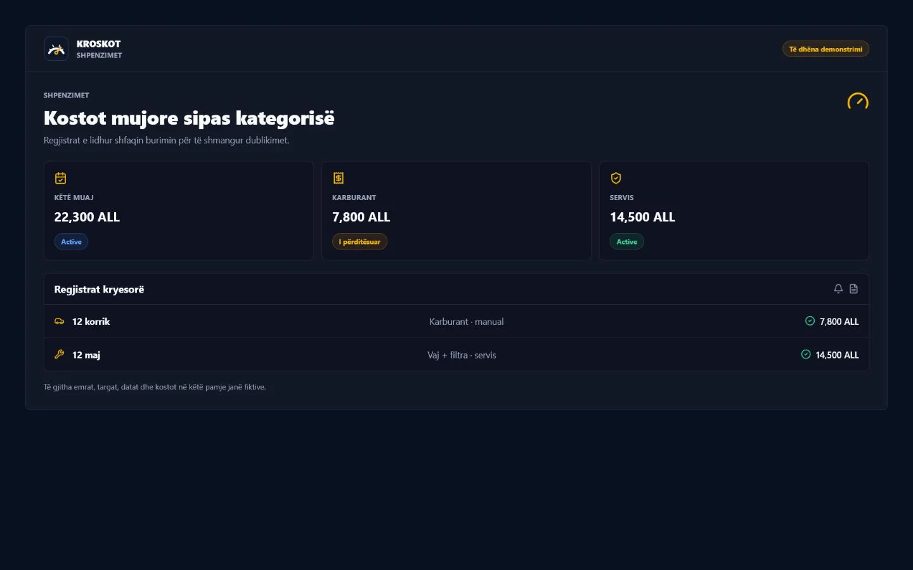Select the 12 korrik entry row

coord(456,321)
